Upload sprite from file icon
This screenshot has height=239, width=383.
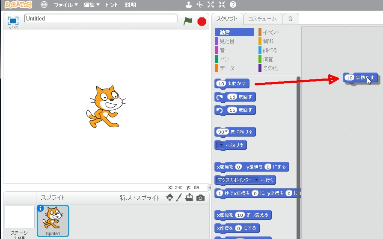(x=189, y=197)
